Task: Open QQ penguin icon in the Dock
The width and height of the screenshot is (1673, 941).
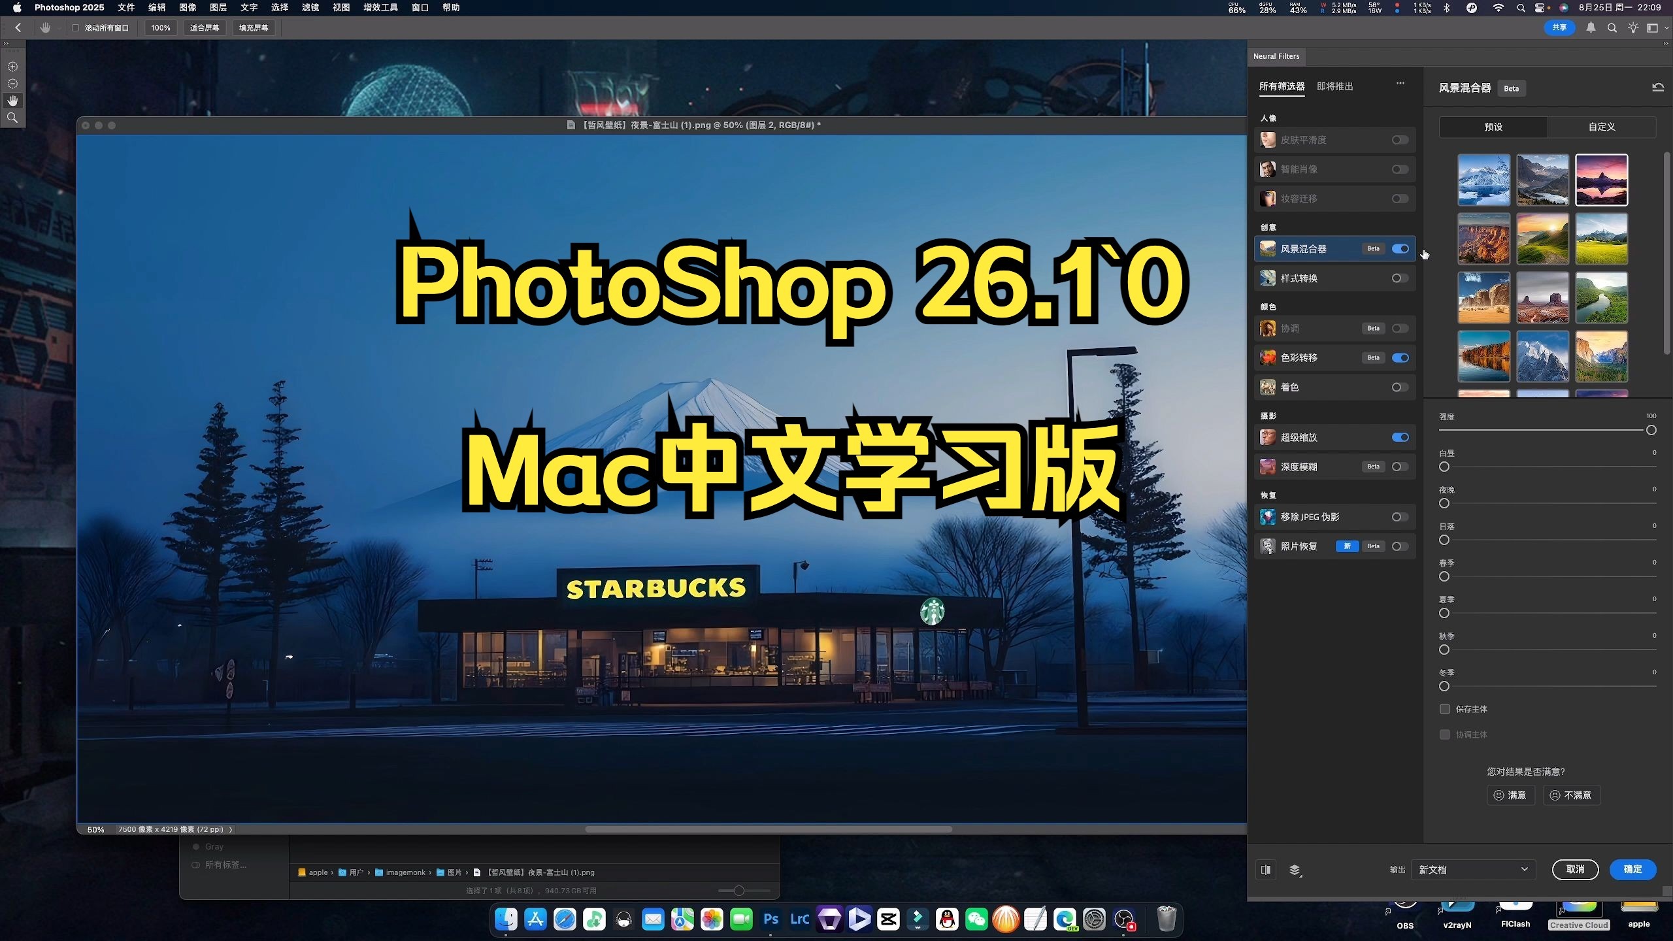Action: [948, 919]
